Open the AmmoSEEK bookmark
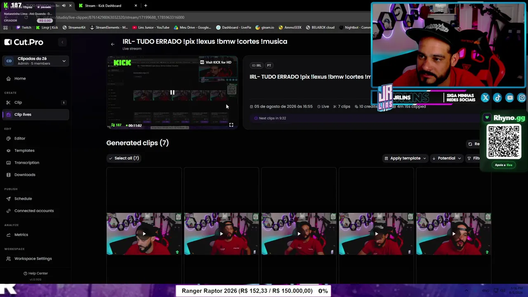Viewport: 528px width, 297px height. [x=290, y=28]
